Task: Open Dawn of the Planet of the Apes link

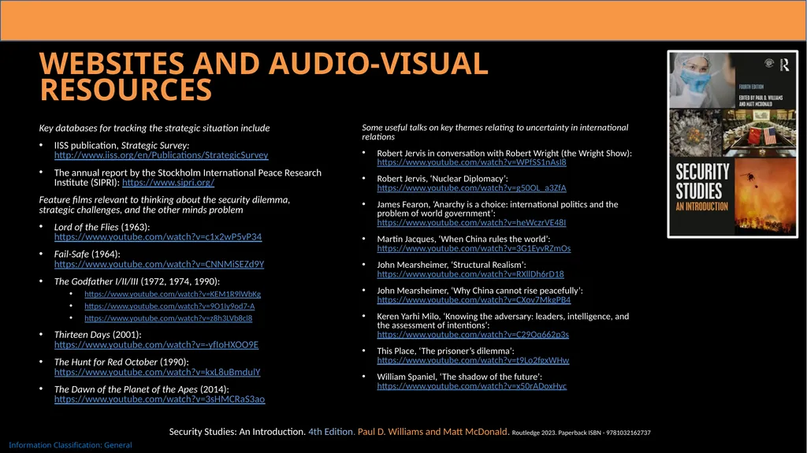Action: pos(159,399)
